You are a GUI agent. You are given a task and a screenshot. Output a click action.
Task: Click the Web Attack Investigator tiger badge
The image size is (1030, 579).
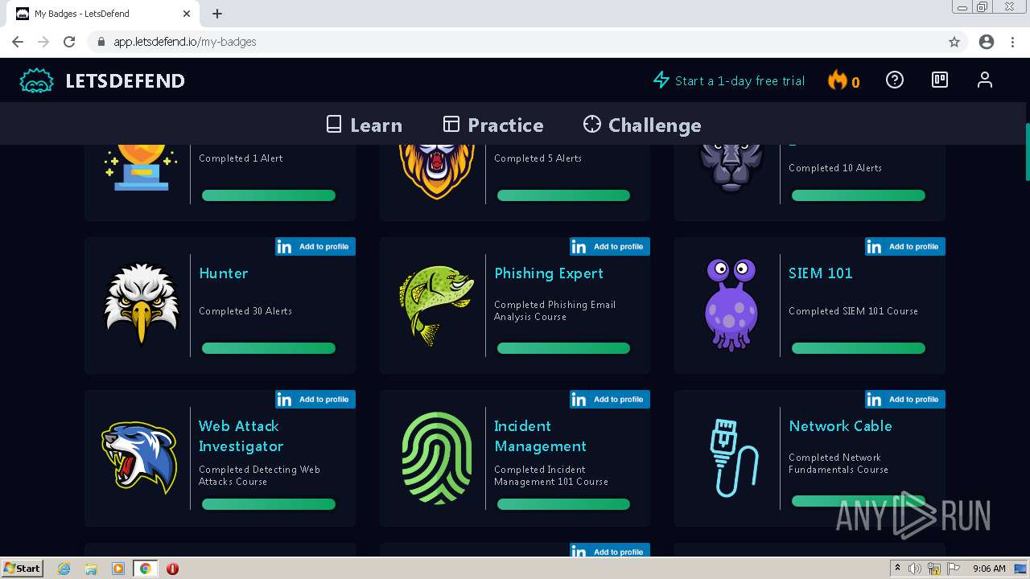point(140,457)
